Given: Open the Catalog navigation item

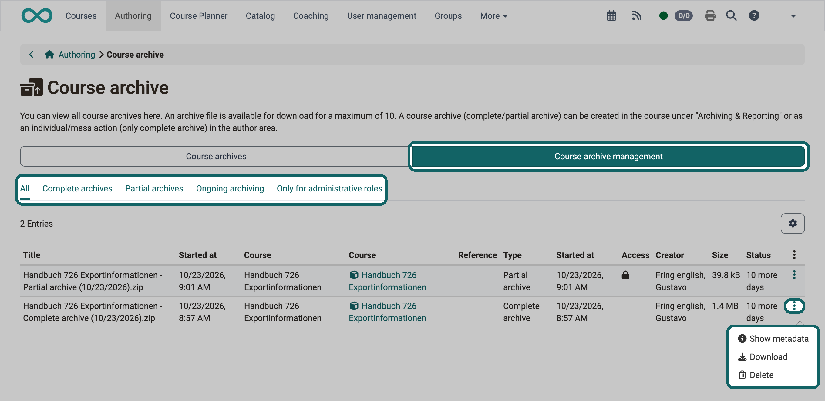Looking at the screenshot, I should [260, 16].
